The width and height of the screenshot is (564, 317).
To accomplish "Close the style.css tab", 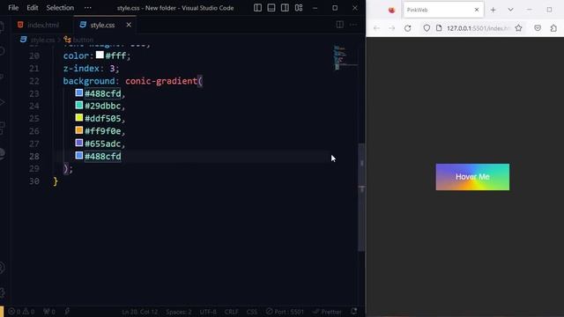I will pyautogui.click(x=129, y=25).
